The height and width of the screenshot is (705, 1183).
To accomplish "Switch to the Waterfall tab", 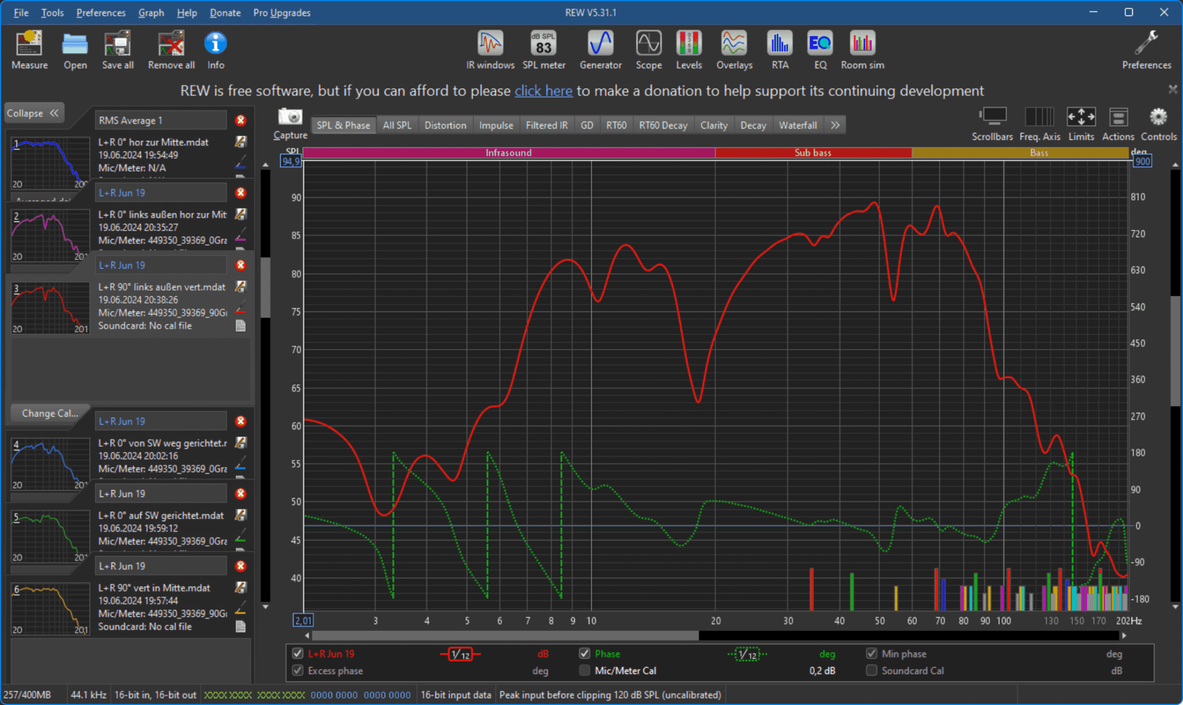I will 798,125.
